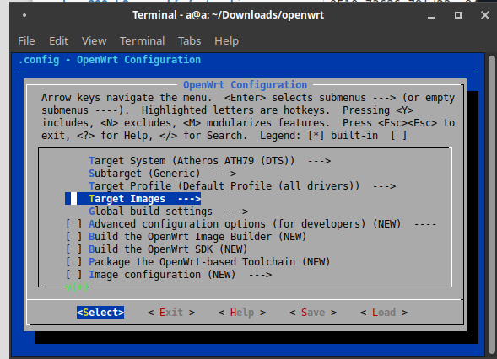Toggle Image configuration checkbox

click(73, 275)
